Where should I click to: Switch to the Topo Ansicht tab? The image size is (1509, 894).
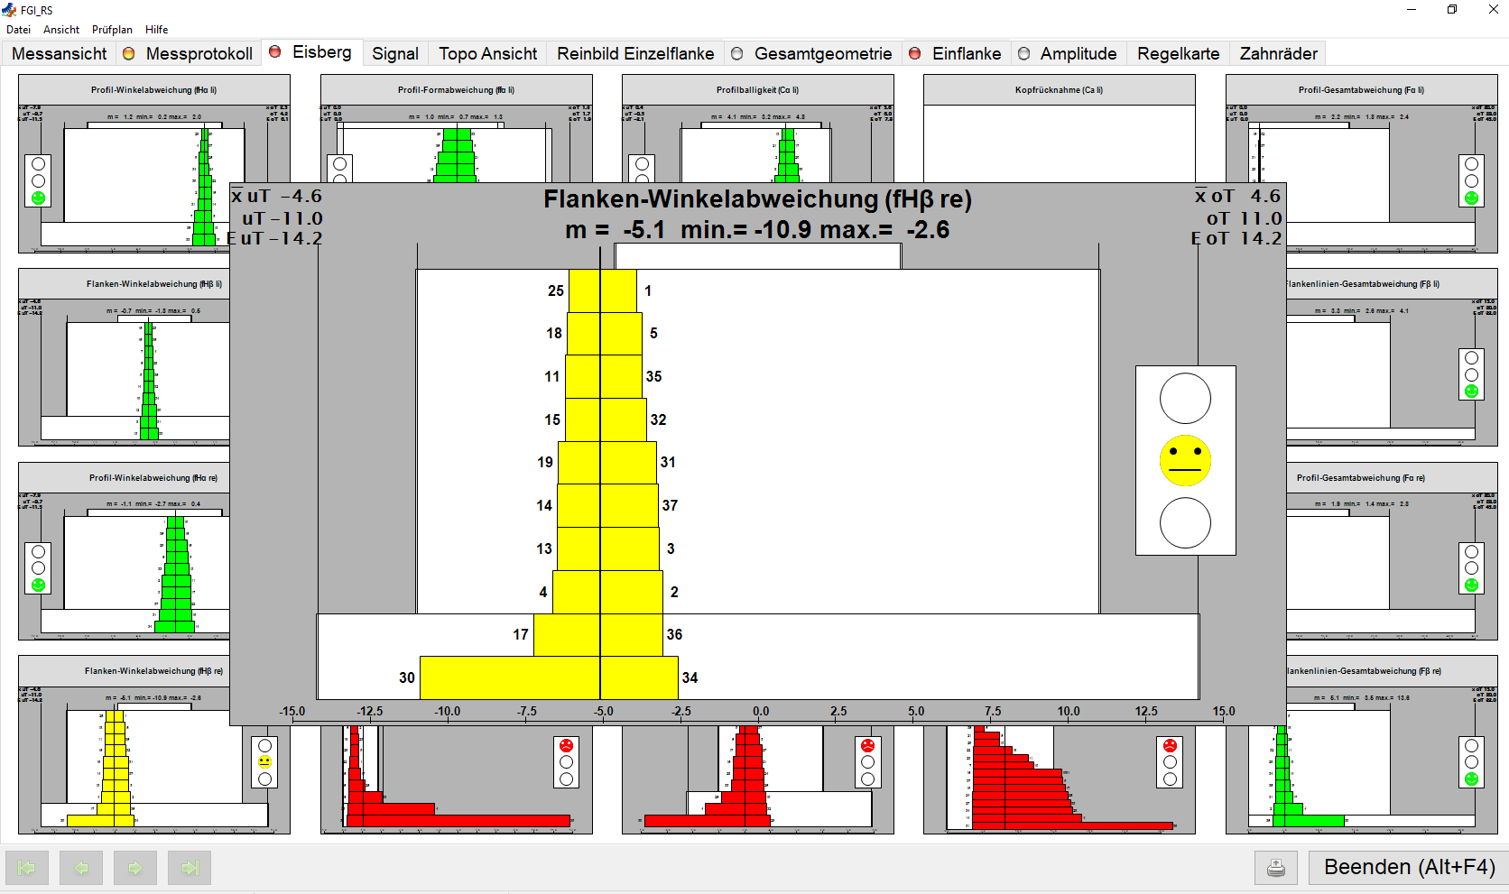point(487,53)
